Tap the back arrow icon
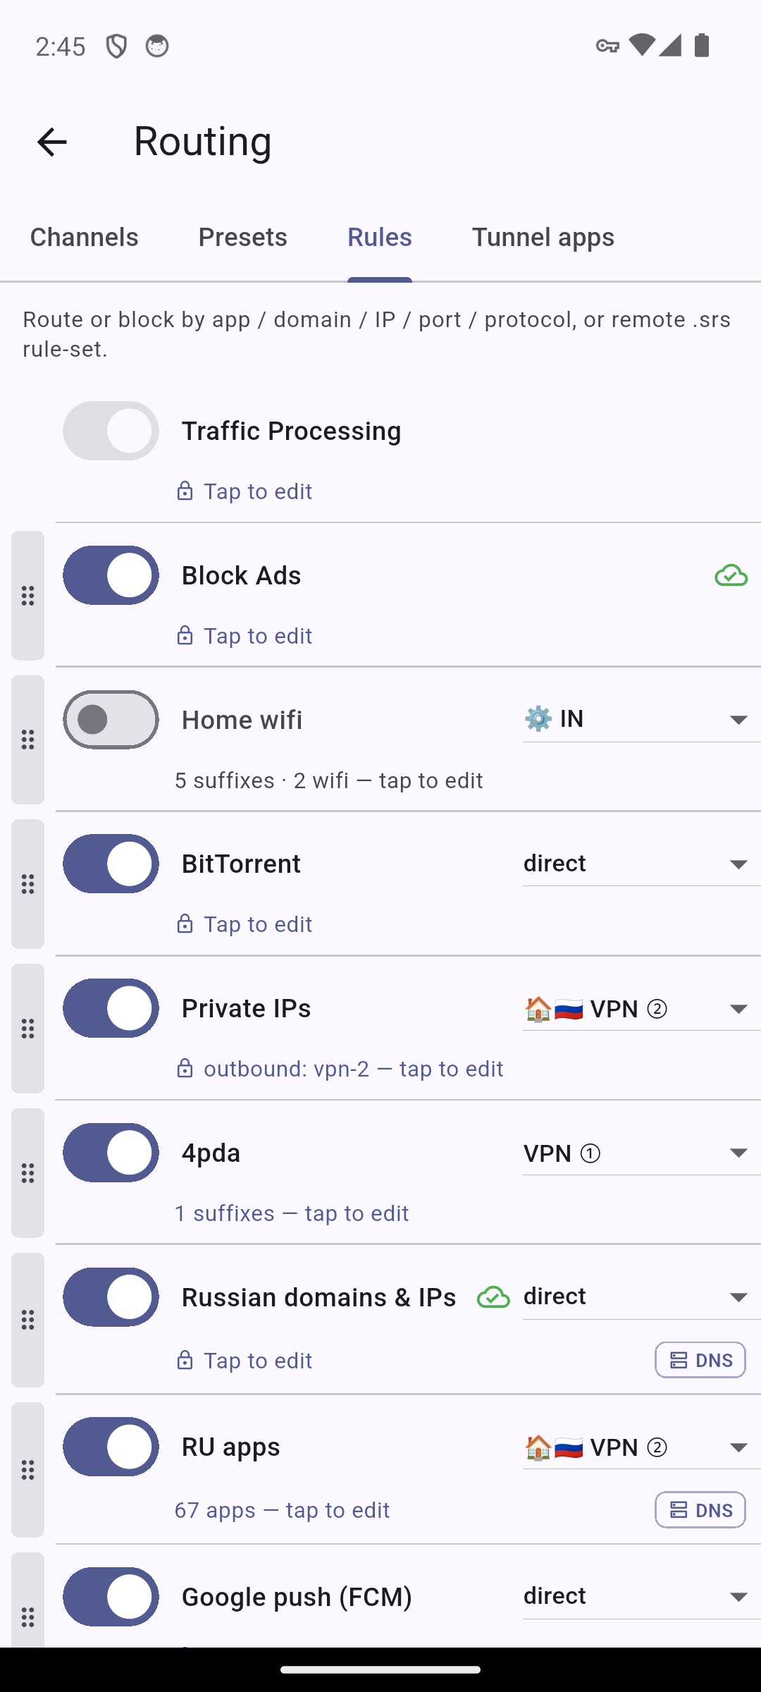 (51, 142)
